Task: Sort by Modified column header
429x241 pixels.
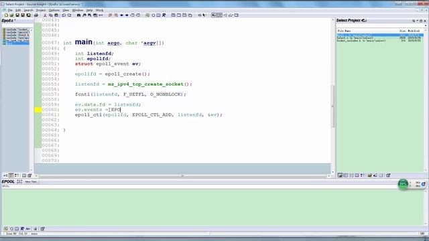Action: tap(414, 31)
